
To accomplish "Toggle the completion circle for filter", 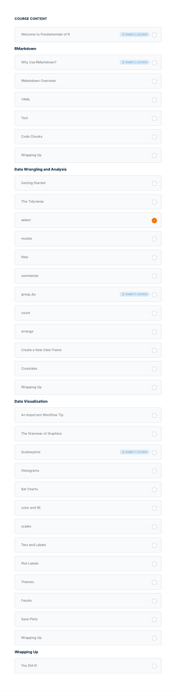I will pyautogui.click(x=154, y=258).
